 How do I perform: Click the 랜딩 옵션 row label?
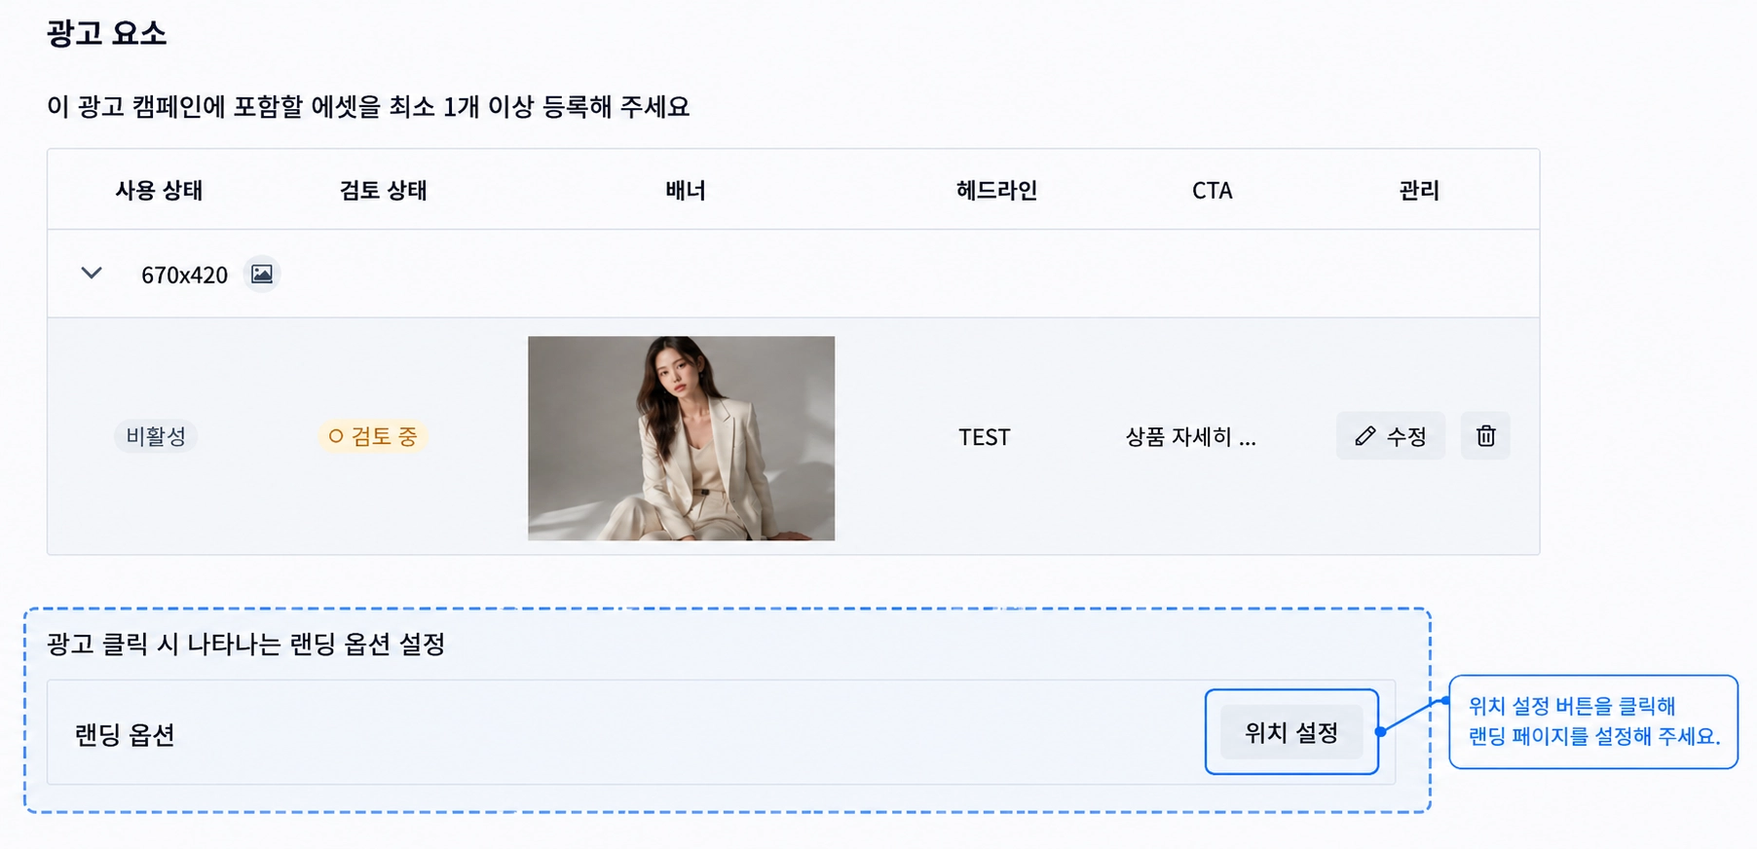click(125, 734)
